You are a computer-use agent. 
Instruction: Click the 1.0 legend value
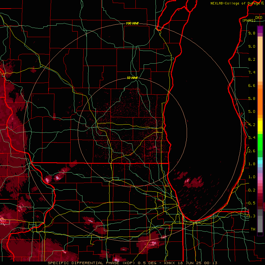point(252,177)
